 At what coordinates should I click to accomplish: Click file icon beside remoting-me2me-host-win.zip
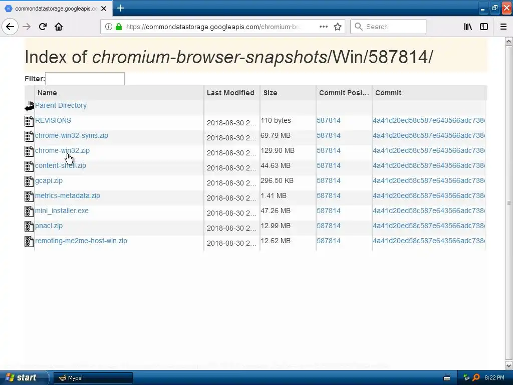point(29,242)
